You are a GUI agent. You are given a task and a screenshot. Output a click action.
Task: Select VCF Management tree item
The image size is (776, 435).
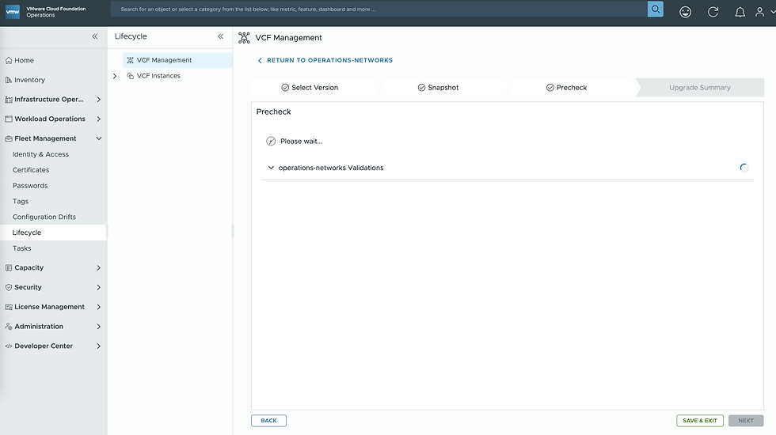point(164,60)
